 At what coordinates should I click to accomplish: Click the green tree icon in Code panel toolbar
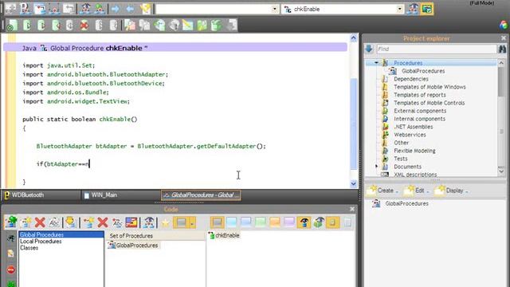coord(11,222)
